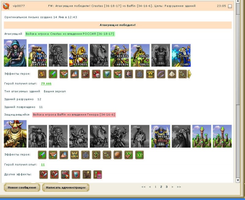Click the mail icon beside vip0077
The width and height of the screenshot is (245, 200).
click(x=6, y=6)
